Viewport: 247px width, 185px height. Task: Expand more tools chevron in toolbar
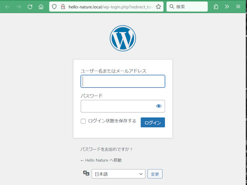pos(227,7)
